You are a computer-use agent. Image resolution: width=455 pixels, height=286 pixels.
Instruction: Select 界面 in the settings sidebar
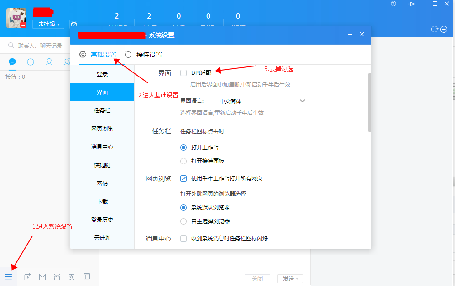pyautogui.click(x=102, y=92)
